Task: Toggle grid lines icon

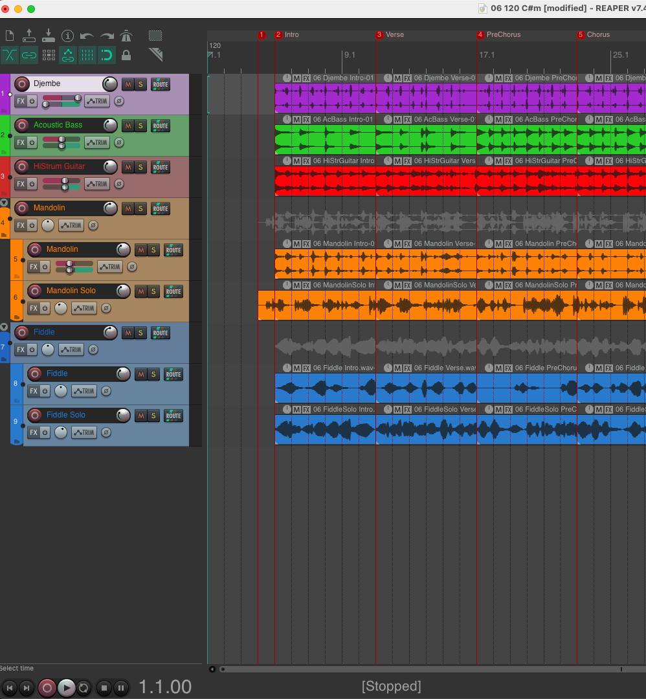Action: 87,55
